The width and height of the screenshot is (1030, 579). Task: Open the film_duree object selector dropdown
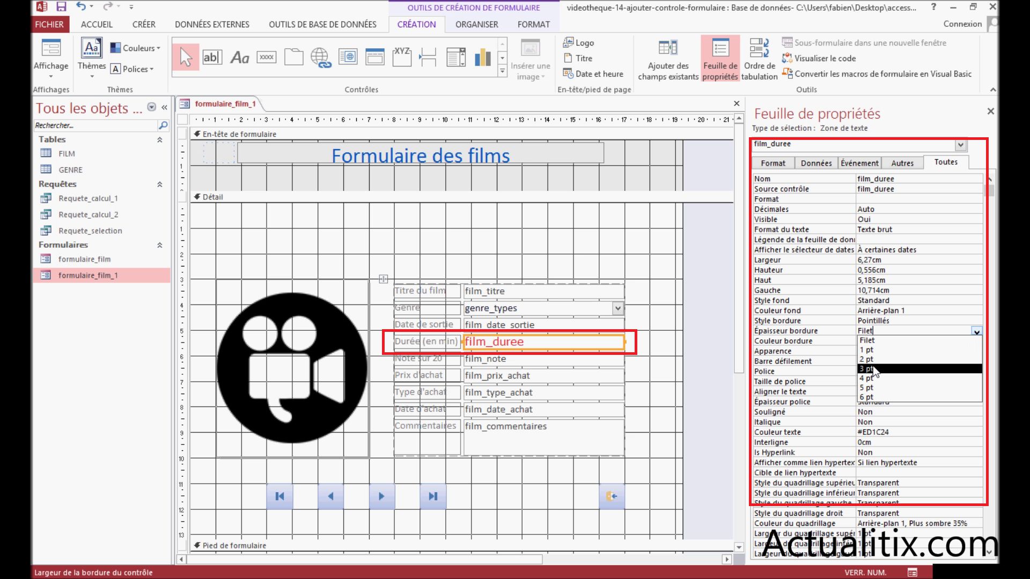click(x=960, y=145)
